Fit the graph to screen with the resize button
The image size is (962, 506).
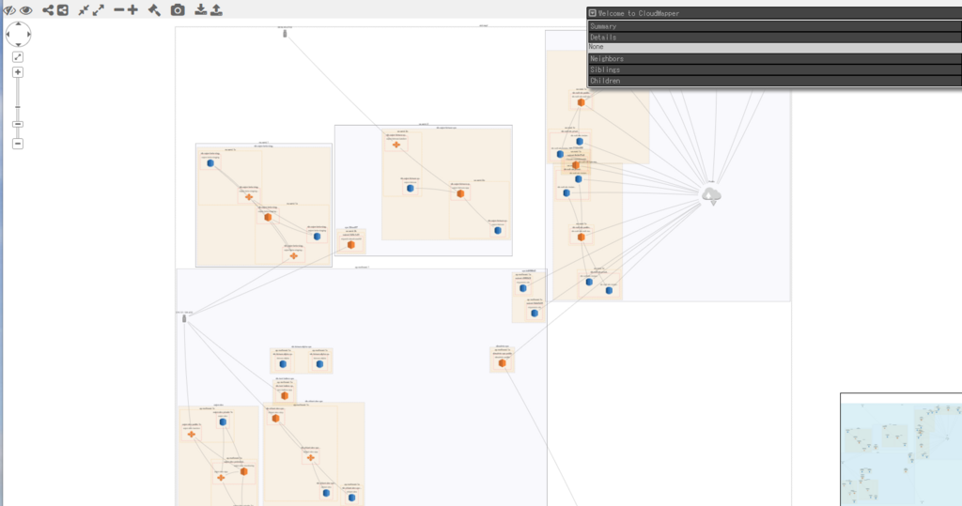[x=18, y=57]
